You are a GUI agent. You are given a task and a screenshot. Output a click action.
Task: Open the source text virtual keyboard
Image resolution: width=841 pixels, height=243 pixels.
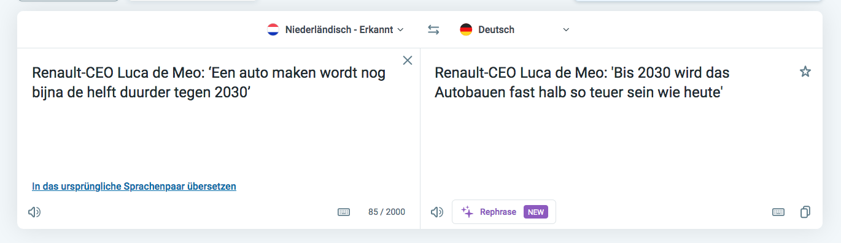click(x=344, y=212)
